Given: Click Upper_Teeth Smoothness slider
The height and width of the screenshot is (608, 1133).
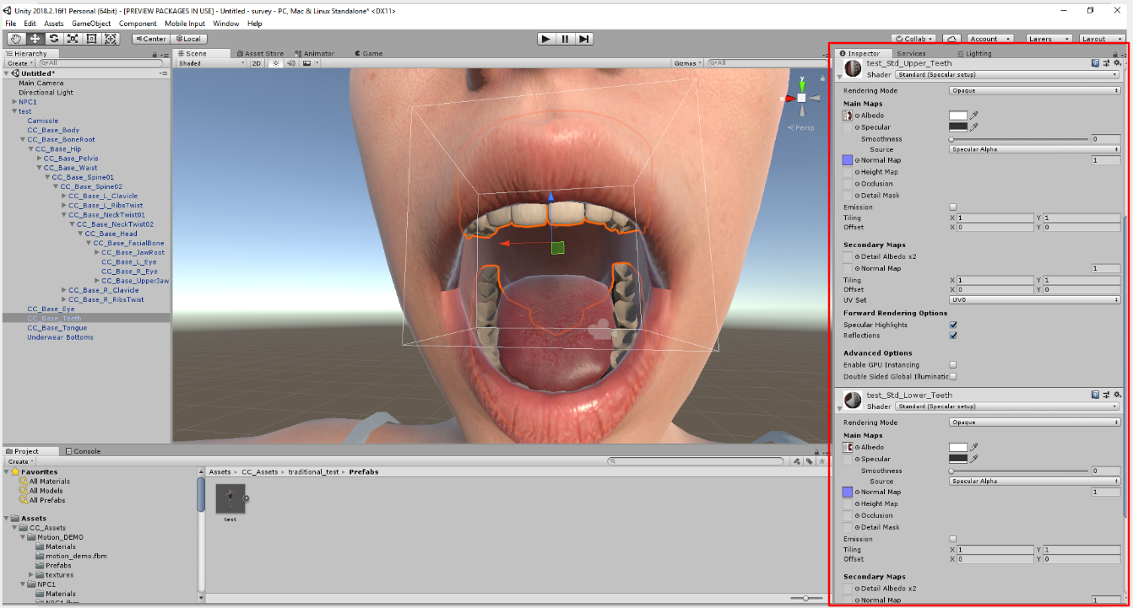Looking at the screenshot, I should [1019, 139].
